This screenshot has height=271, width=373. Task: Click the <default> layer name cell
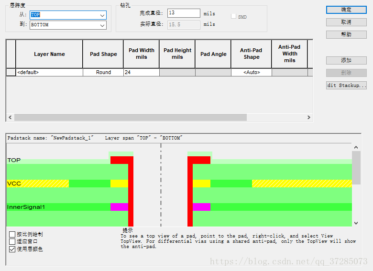pos(49,72)
